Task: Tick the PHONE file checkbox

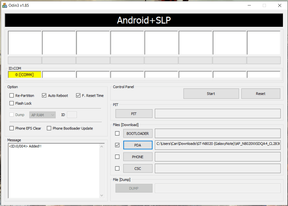Action: coord(117,157)
